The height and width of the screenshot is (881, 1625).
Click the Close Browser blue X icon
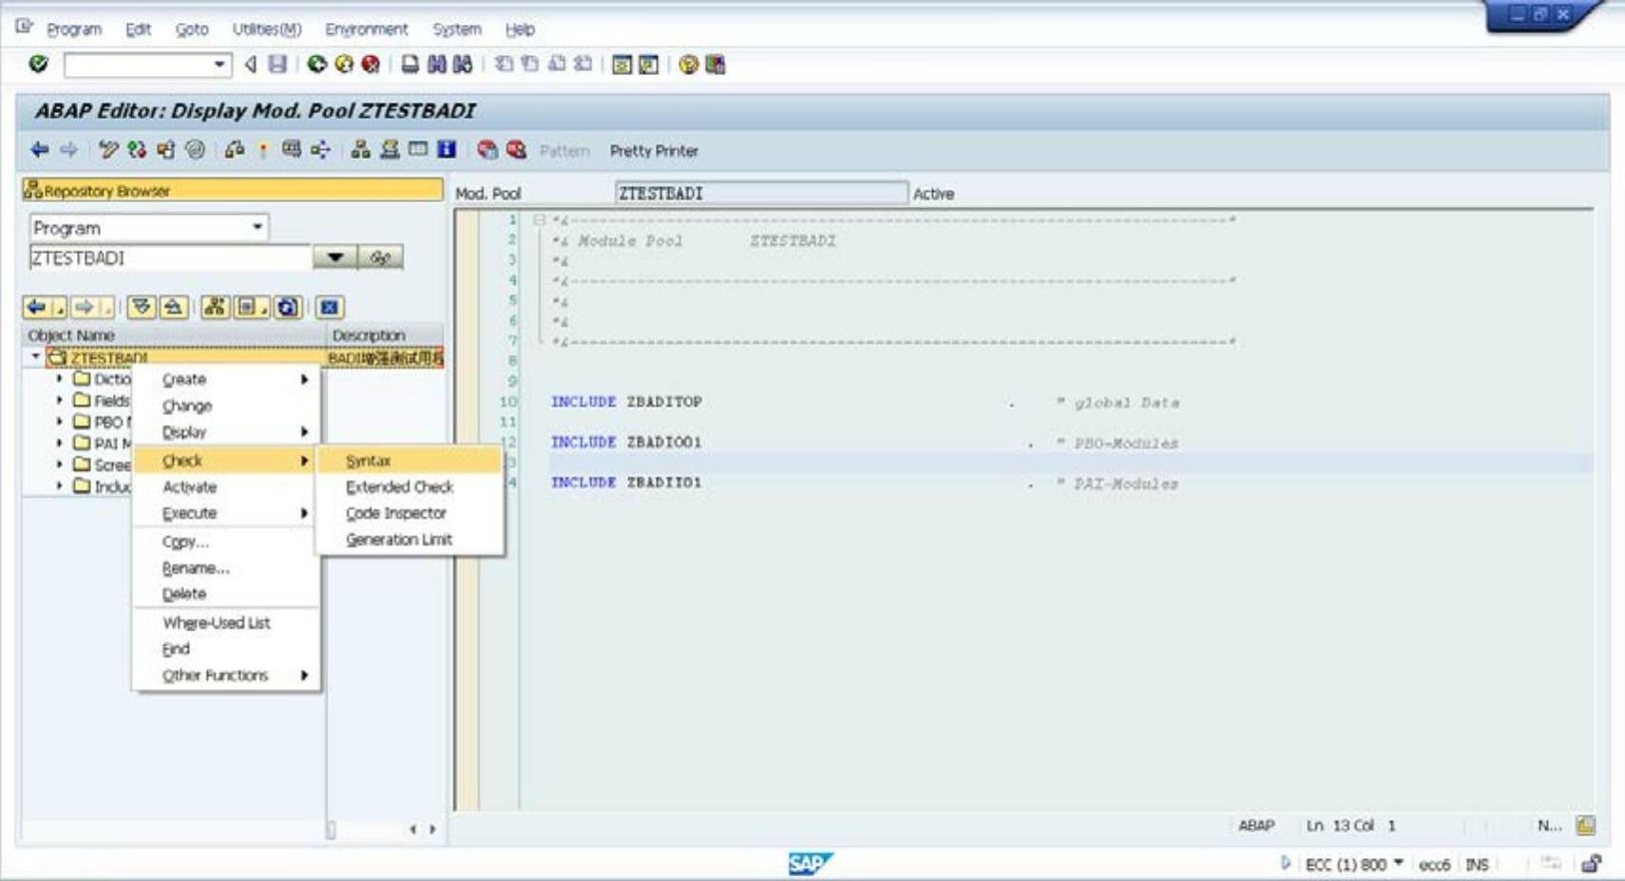pos(329,307)
